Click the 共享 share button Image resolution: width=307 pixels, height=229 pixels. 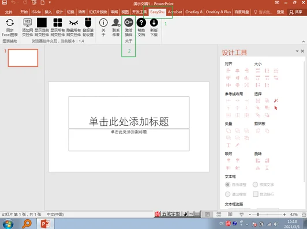[295, 12]
